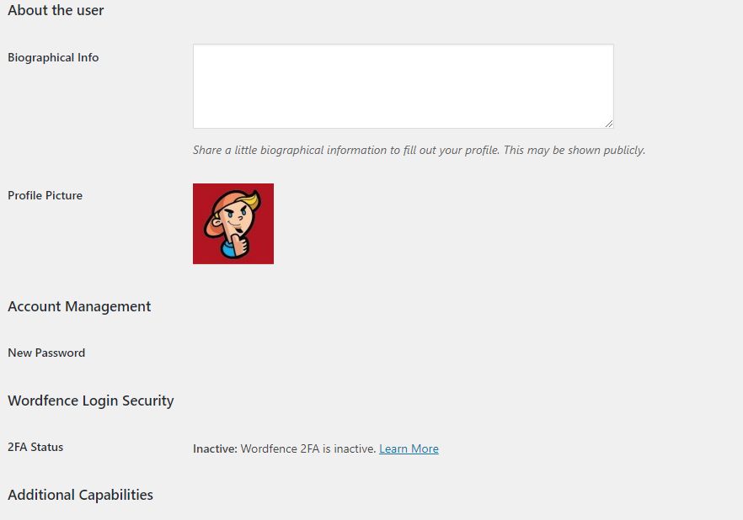
Task: Click the bold Inactive status text
Action: 215,448
